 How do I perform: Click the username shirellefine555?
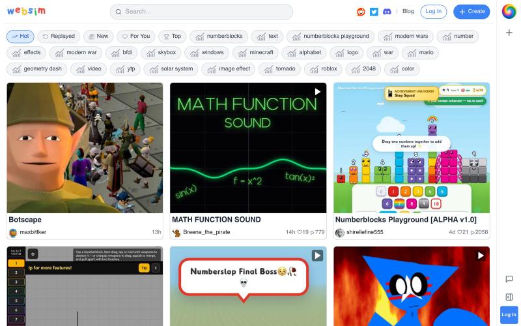pyautogui.click(x=365, y=232)
